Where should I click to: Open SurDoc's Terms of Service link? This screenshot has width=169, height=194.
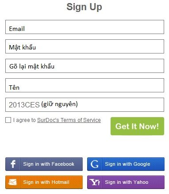click(69, 120)
